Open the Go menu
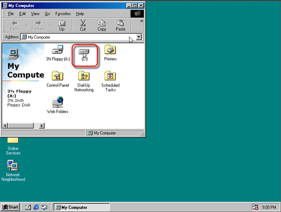This screenshot has width=281, height=212. [x=47, y=14]
